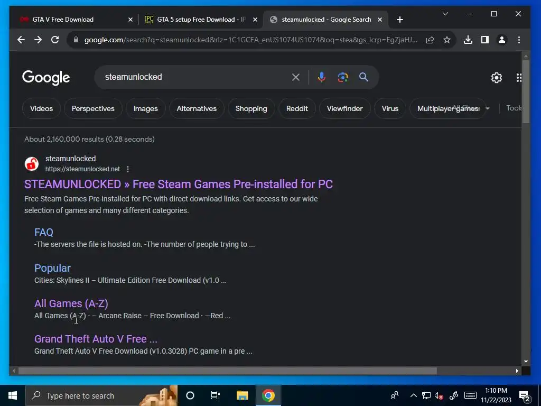Open the All Games (A-Z) sitelink
541x406 pixels.
click(x=71, y=303)
